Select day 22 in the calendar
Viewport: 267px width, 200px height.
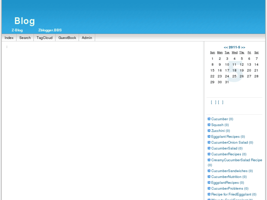click(212, 76)
